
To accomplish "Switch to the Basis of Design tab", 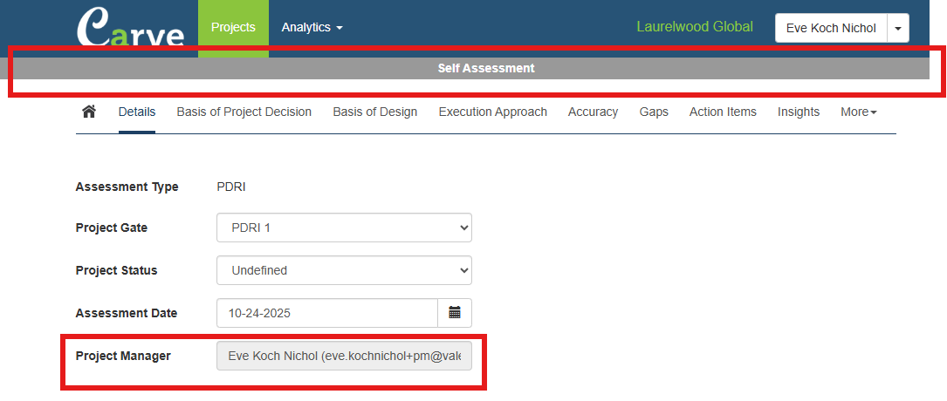I will tap(374, 112).
